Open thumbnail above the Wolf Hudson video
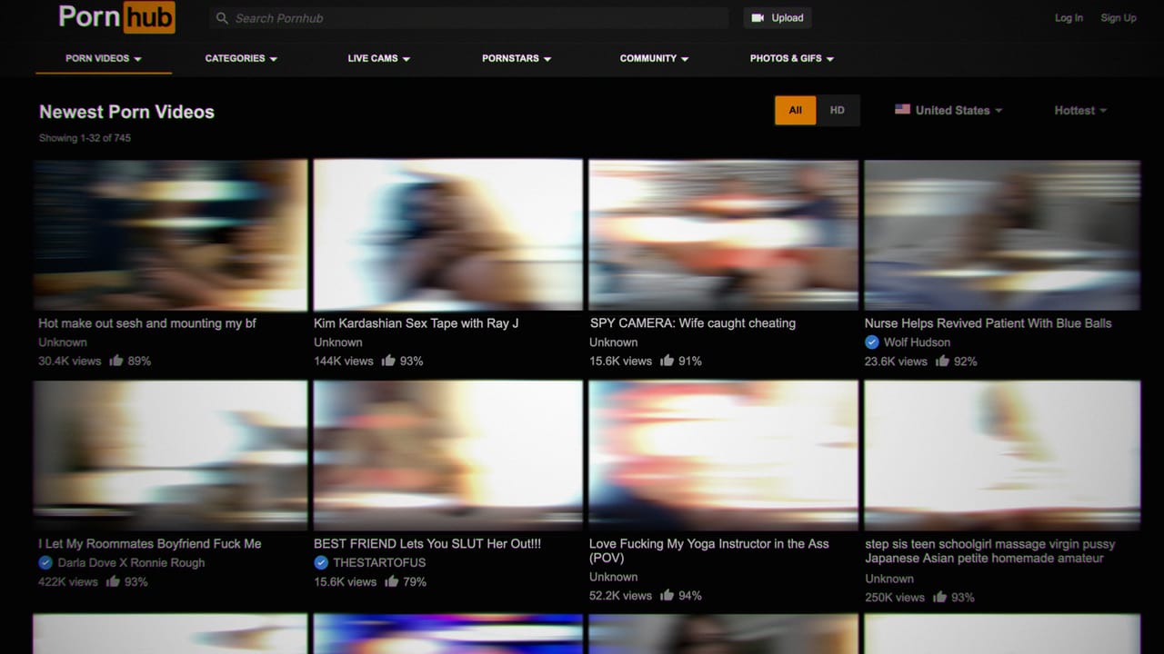1164x654 pixels. pos(1002,235)
